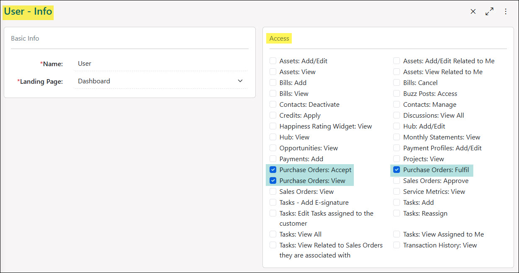The image size is (519, 273).
Task: Enable Credits: Apply access
Action: pyautogui.click(x=273, y=115)
